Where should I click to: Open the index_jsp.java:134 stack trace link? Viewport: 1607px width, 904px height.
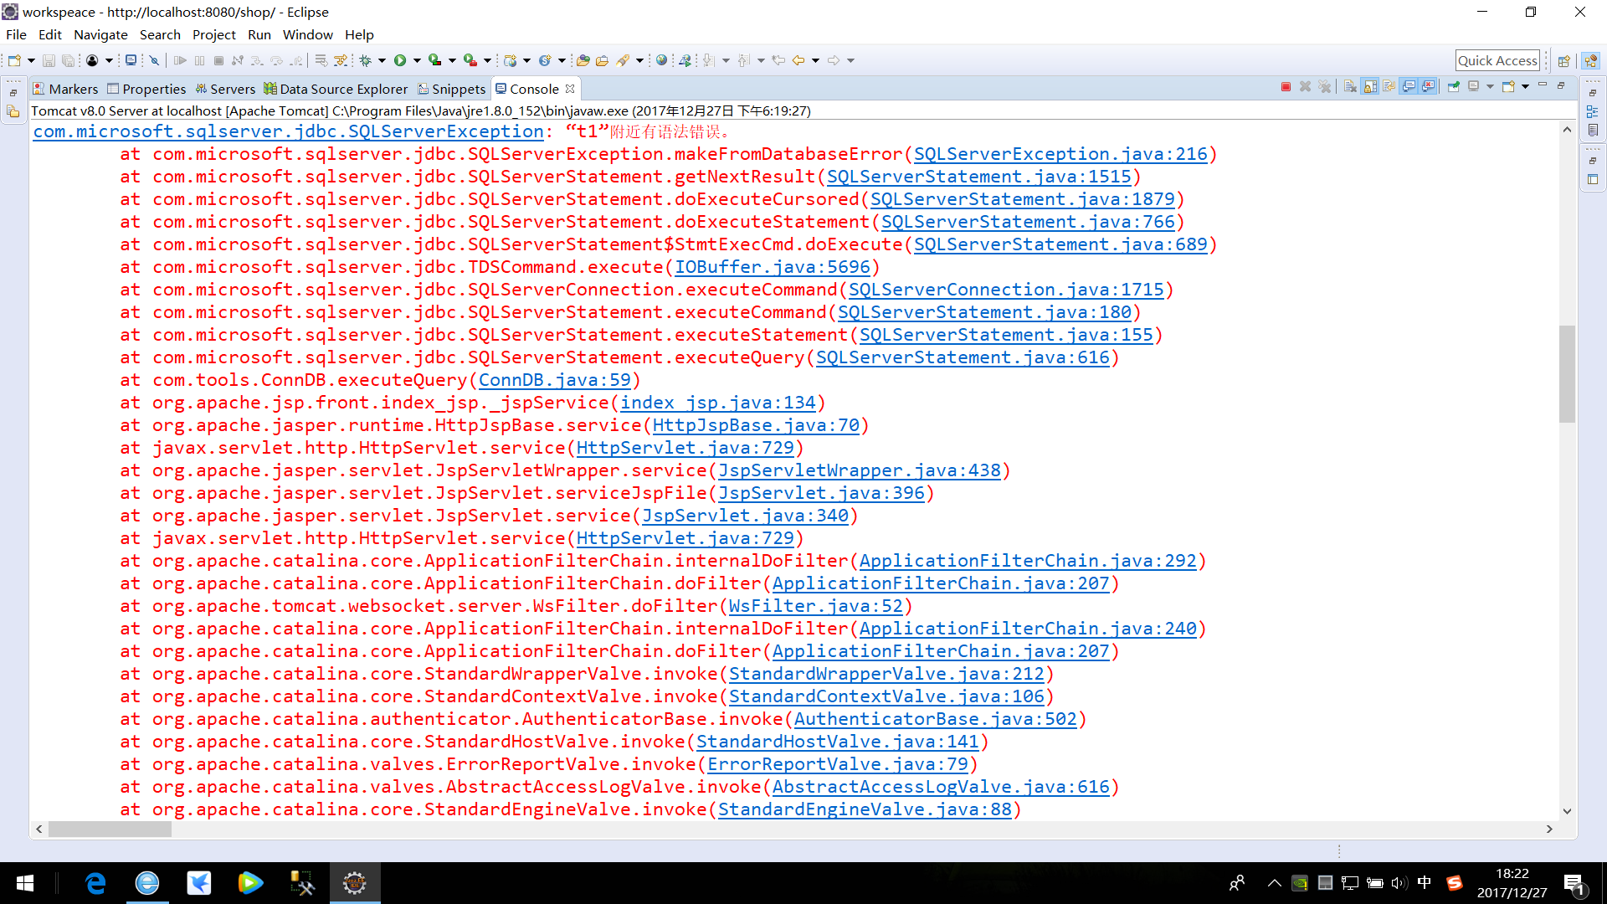pyautogui.click(x=717, y=403)
